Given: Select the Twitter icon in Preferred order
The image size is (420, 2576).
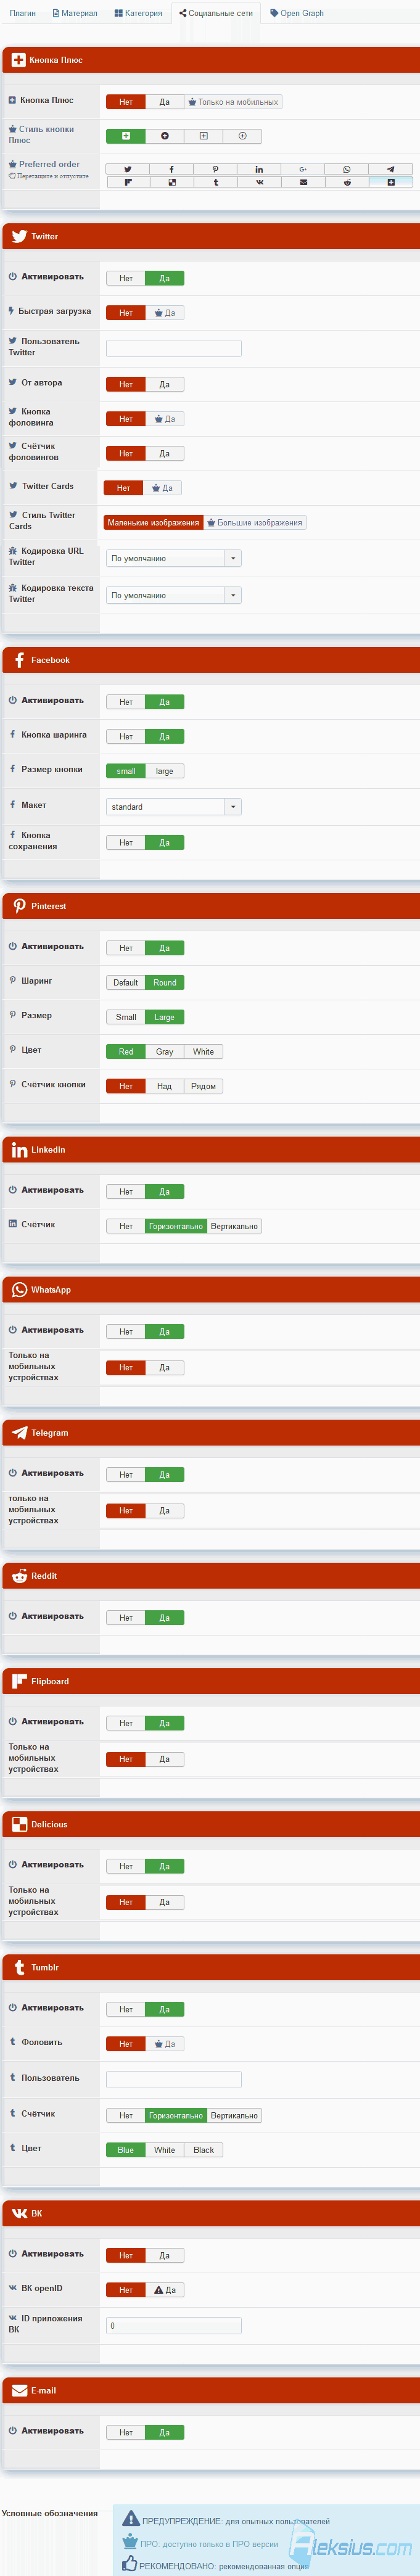Looking at the screenshot, I should coord(128,169).
